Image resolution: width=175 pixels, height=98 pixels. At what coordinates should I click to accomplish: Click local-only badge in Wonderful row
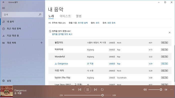pos(164,57)
